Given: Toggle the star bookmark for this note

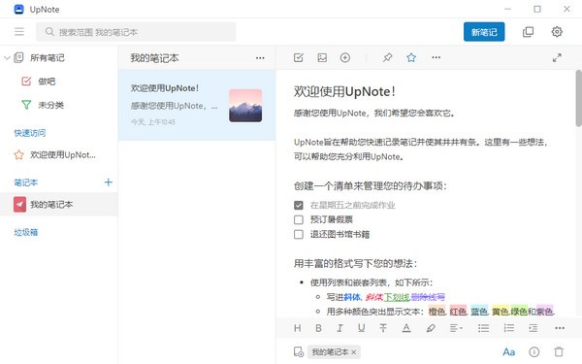Looking at the screenshot, I should point(411,57).
